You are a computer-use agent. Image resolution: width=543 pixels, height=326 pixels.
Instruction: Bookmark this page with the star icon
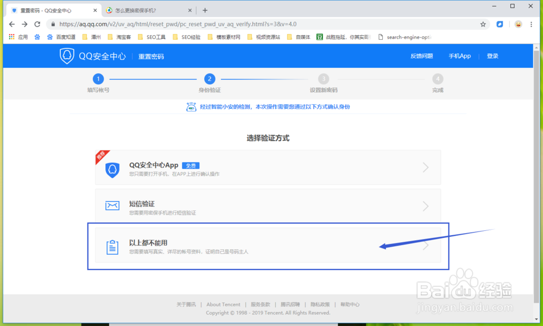point(483,24)
